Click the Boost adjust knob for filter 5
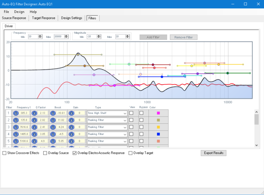264x195 pixels. coord(53,141)
